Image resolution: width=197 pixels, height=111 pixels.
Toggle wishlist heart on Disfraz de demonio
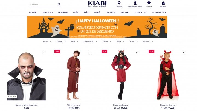coord(184,52)
